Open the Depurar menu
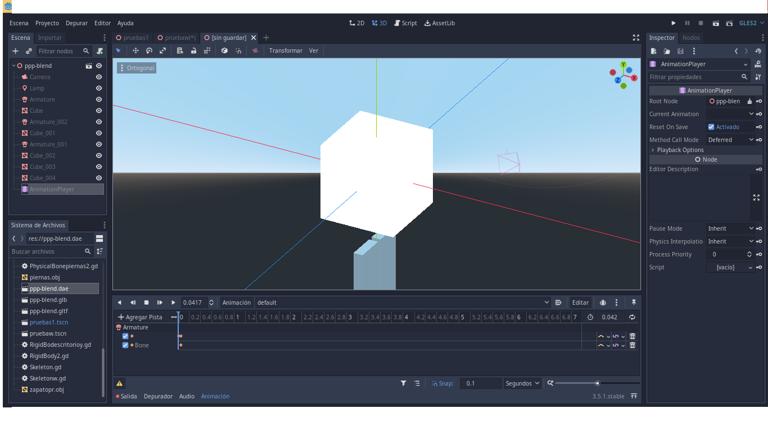Image resolution: width=768 pixels, height=431 pixels. click(76, 23)
